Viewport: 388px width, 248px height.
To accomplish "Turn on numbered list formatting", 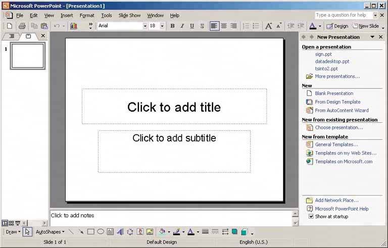I will [x=246, y=26].
